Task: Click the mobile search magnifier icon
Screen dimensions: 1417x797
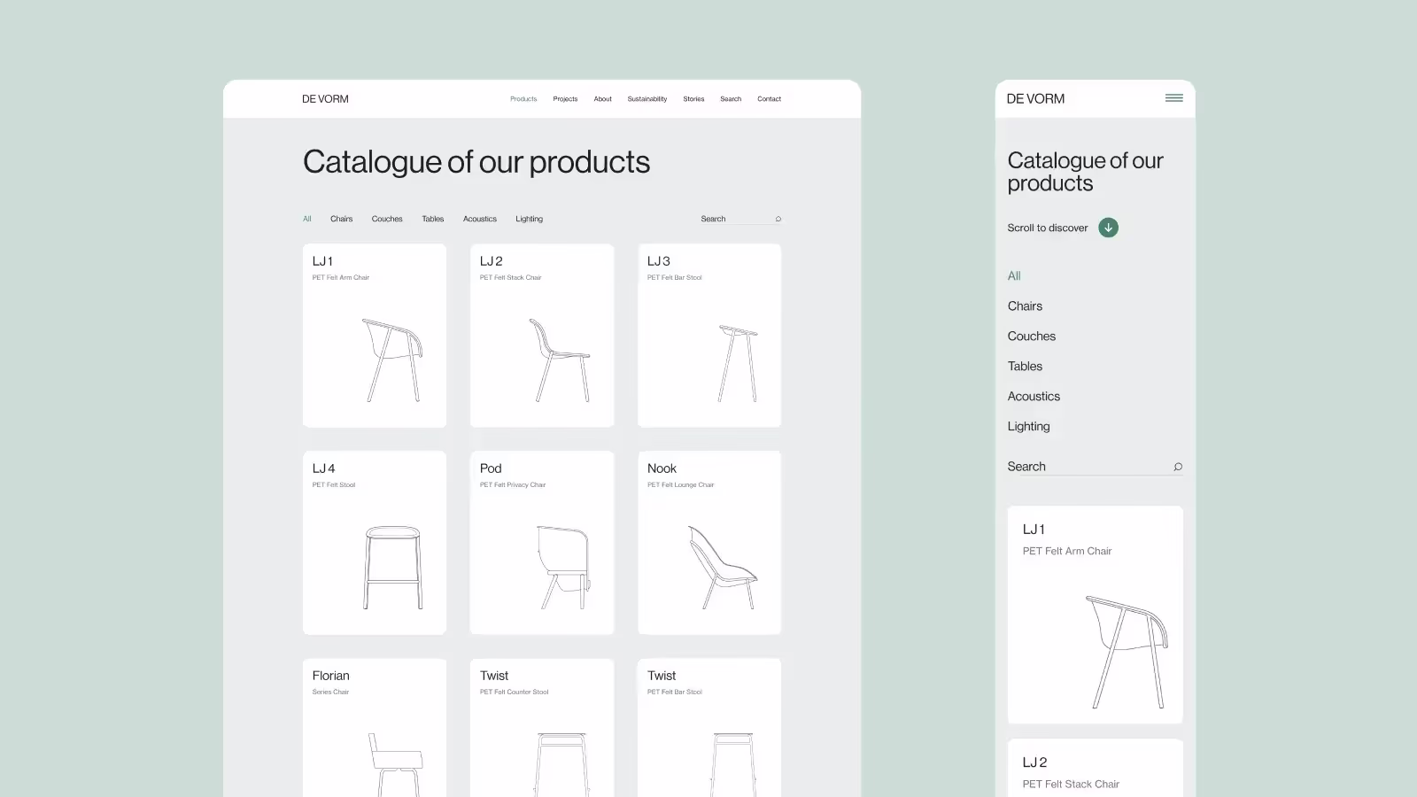Action: 1177,467
